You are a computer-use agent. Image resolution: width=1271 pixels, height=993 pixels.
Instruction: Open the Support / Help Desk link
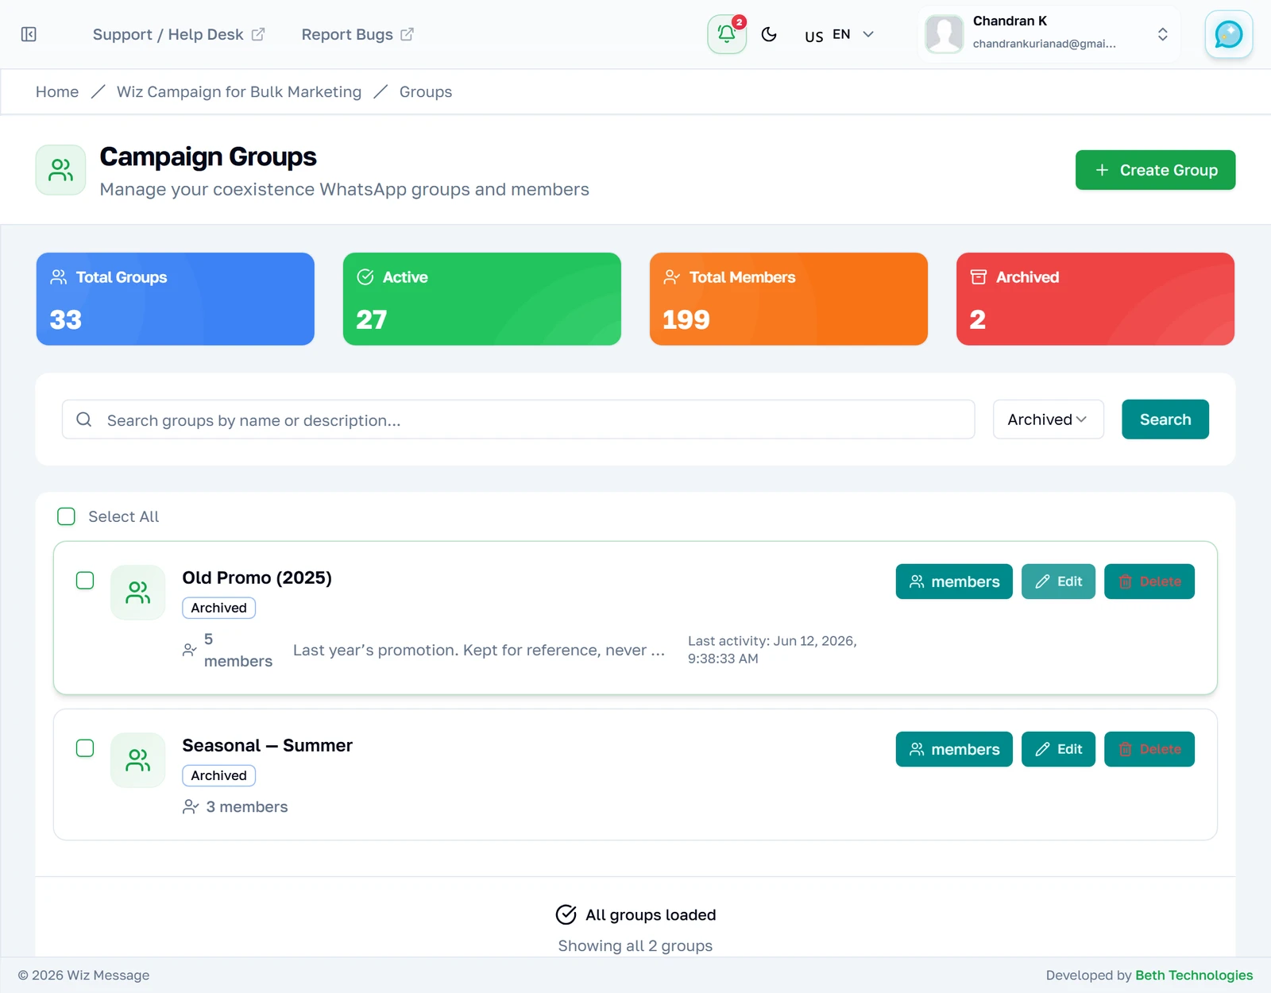tap(179, 34)
